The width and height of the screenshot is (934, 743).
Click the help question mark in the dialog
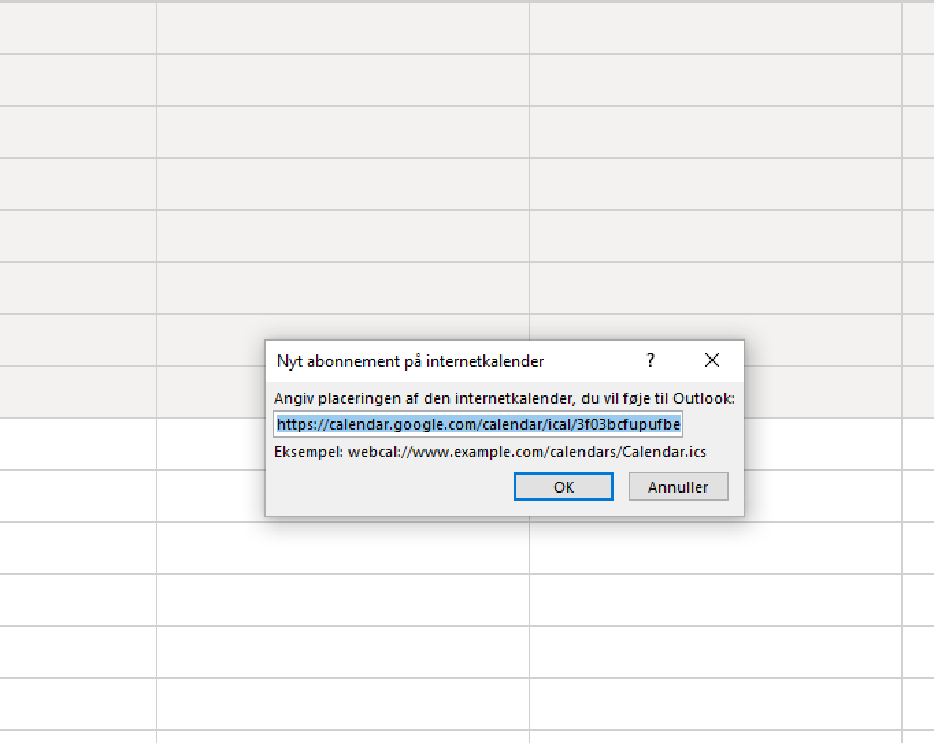click(x=650, y=360)
